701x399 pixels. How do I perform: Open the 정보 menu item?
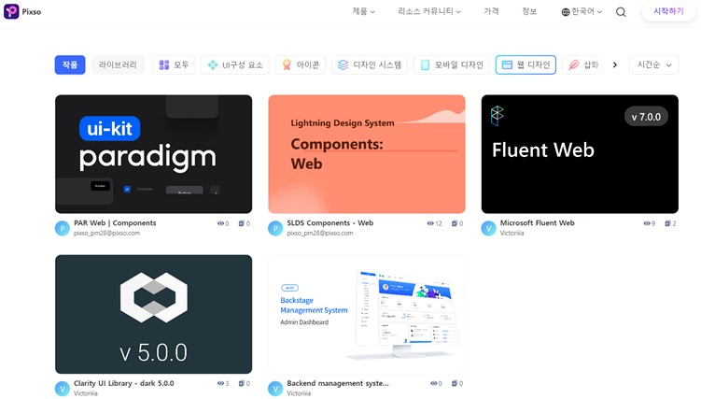tap(529, 11)
